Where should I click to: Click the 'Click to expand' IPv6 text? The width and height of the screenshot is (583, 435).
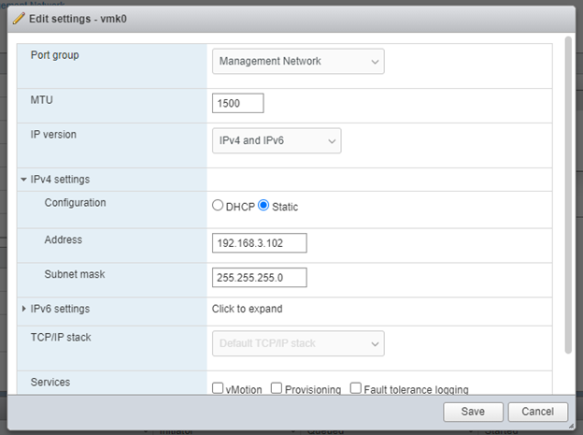[248, 309]
